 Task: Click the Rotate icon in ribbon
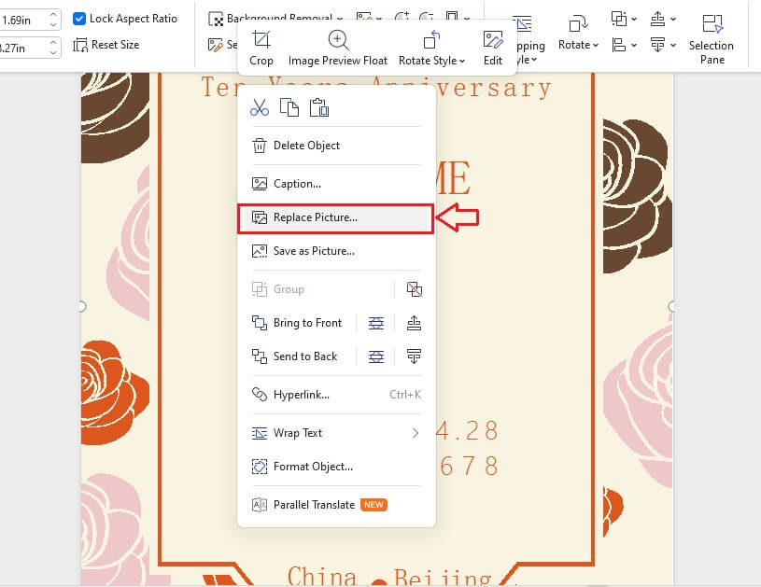click(578, 23)
